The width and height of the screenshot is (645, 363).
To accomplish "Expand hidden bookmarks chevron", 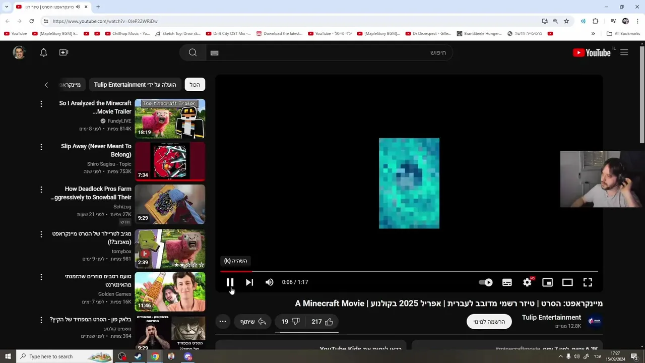I will [593, 34].
